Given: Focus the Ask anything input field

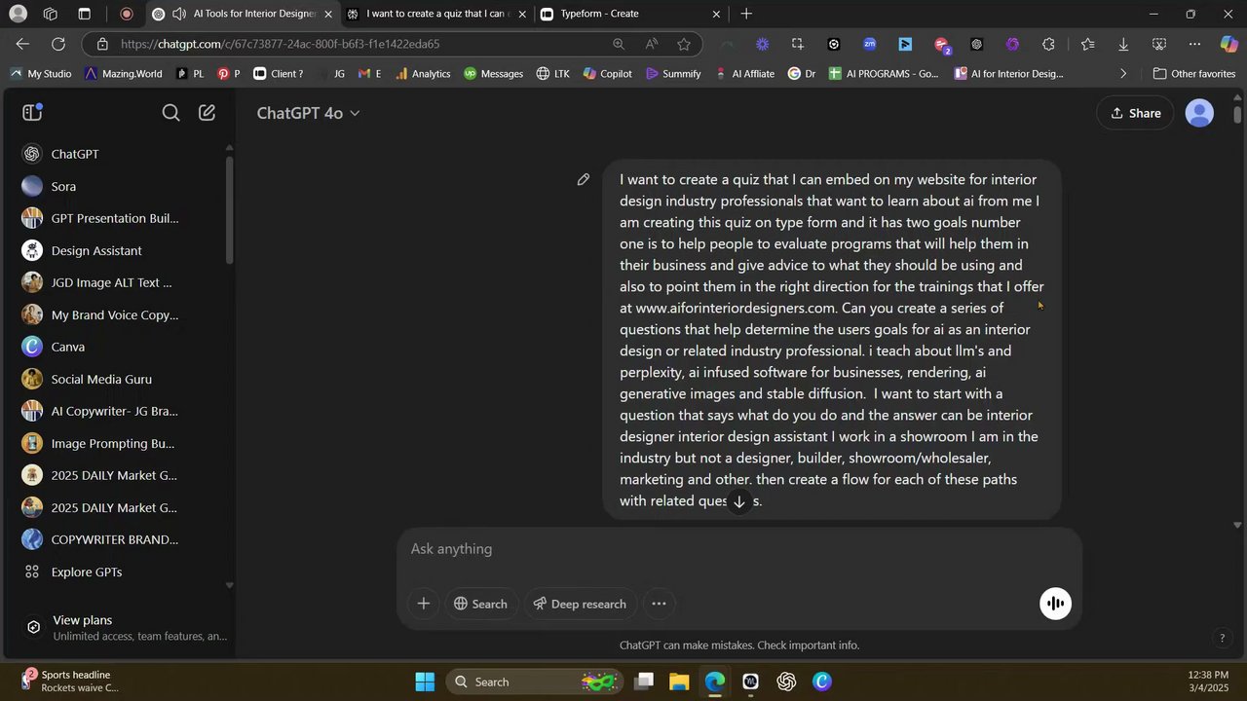Looking at the screenshot, I should coord(738,549).
